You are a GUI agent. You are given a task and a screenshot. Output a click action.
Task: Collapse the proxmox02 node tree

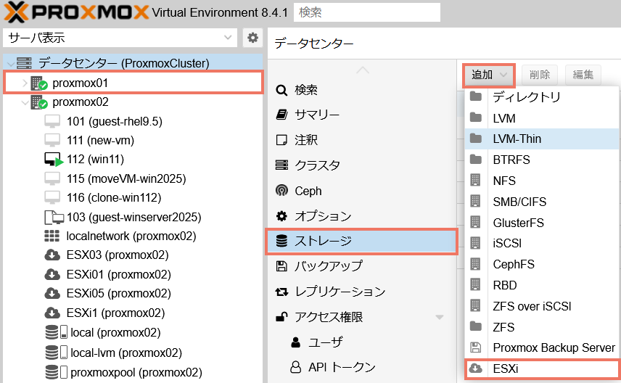click(x=25, y=102)
